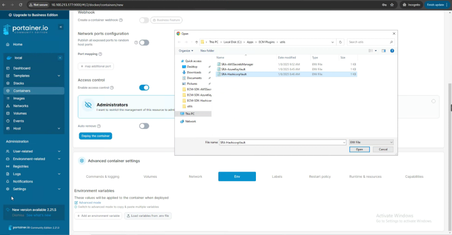This screenshot has width=452, height=235.
Task: Click the Search utils field
Action: point(371,42)
